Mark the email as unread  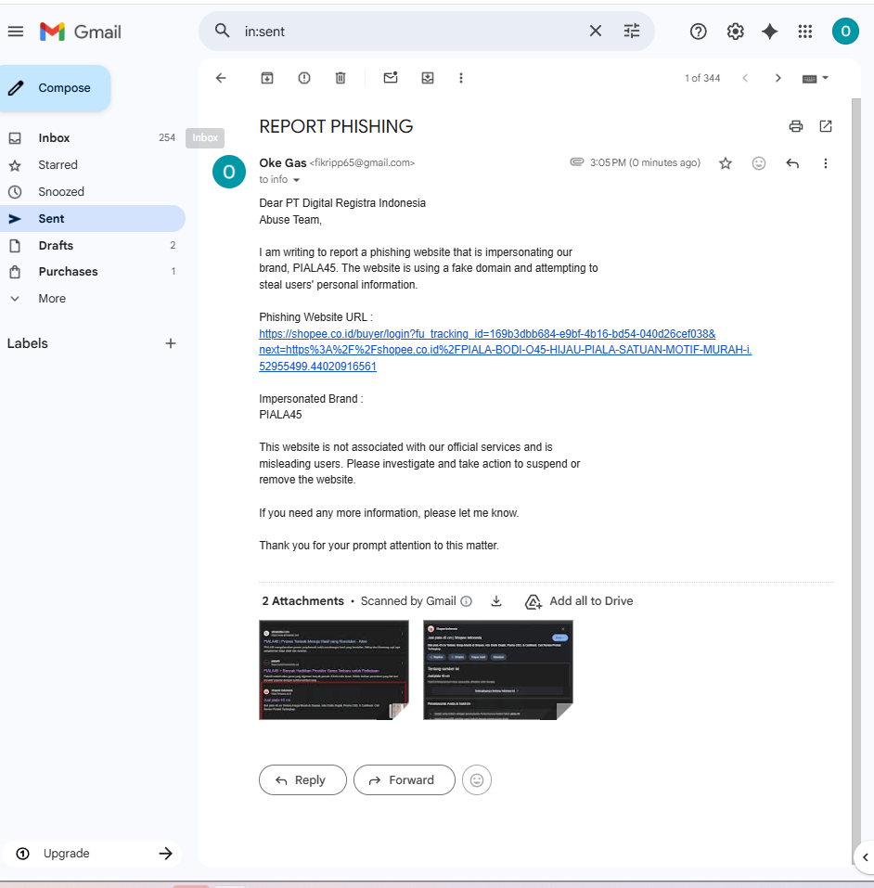[391, 78]
